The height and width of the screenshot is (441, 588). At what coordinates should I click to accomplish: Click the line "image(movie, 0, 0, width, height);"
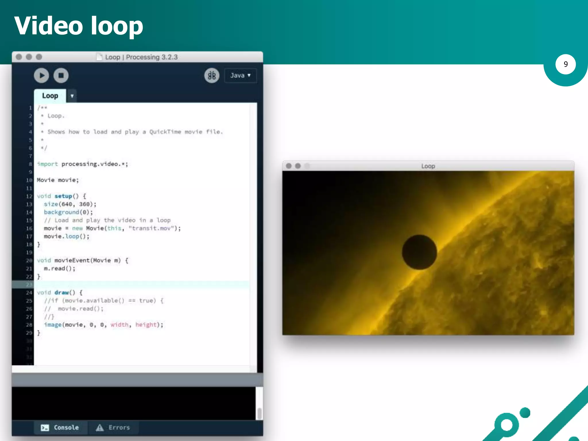[x=103, y=325]
